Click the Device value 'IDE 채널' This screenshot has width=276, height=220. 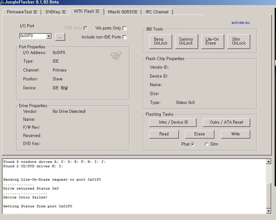click(60, 88)
